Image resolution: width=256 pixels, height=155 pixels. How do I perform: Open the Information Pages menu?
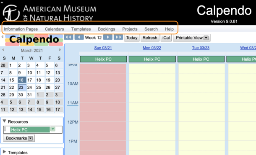21,29
